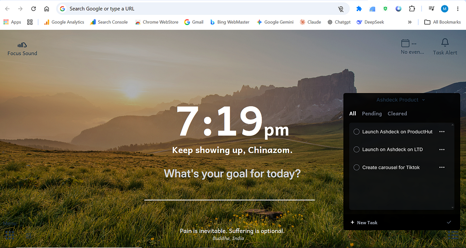Viewport: 466px width, 248px height.
Task: Open the dotted grid Menu icon
Action: pos(10,235)
